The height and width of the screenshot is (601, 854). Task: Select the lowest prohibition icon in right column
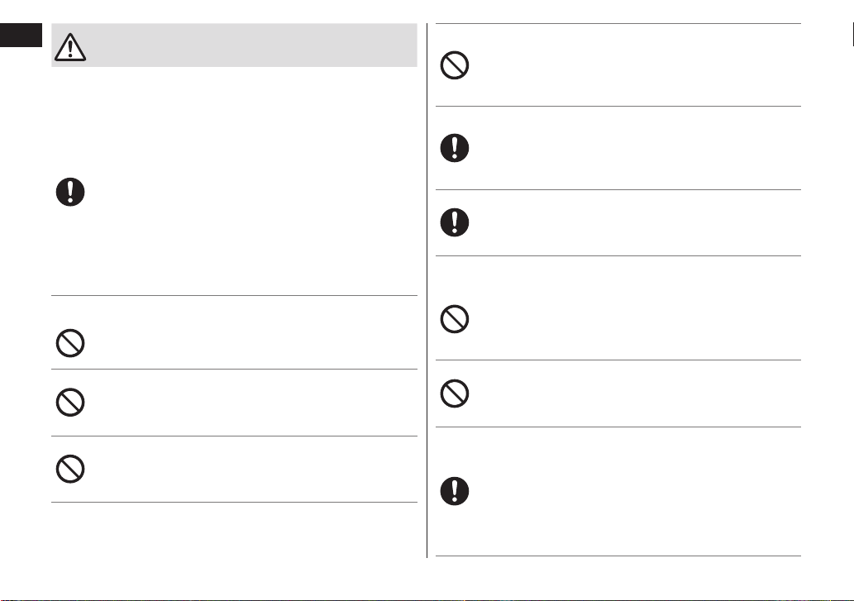pyautogui.click(x=454, y=393)
